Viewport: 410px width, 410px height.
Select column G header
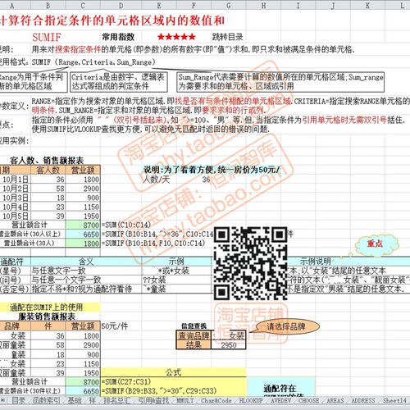(x=229, y=6)
